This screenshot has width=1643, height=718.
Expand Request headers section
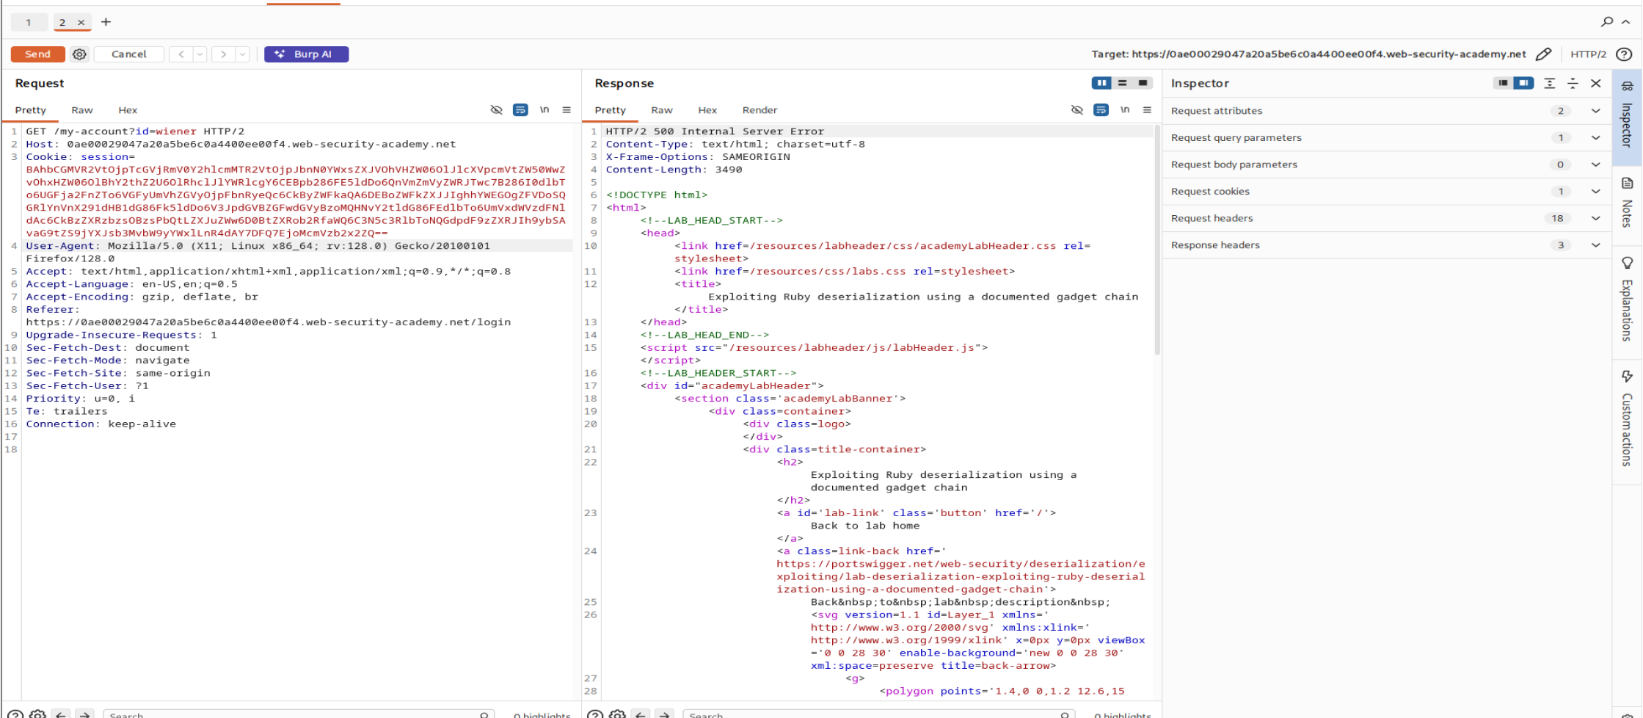pos(1386,218)
